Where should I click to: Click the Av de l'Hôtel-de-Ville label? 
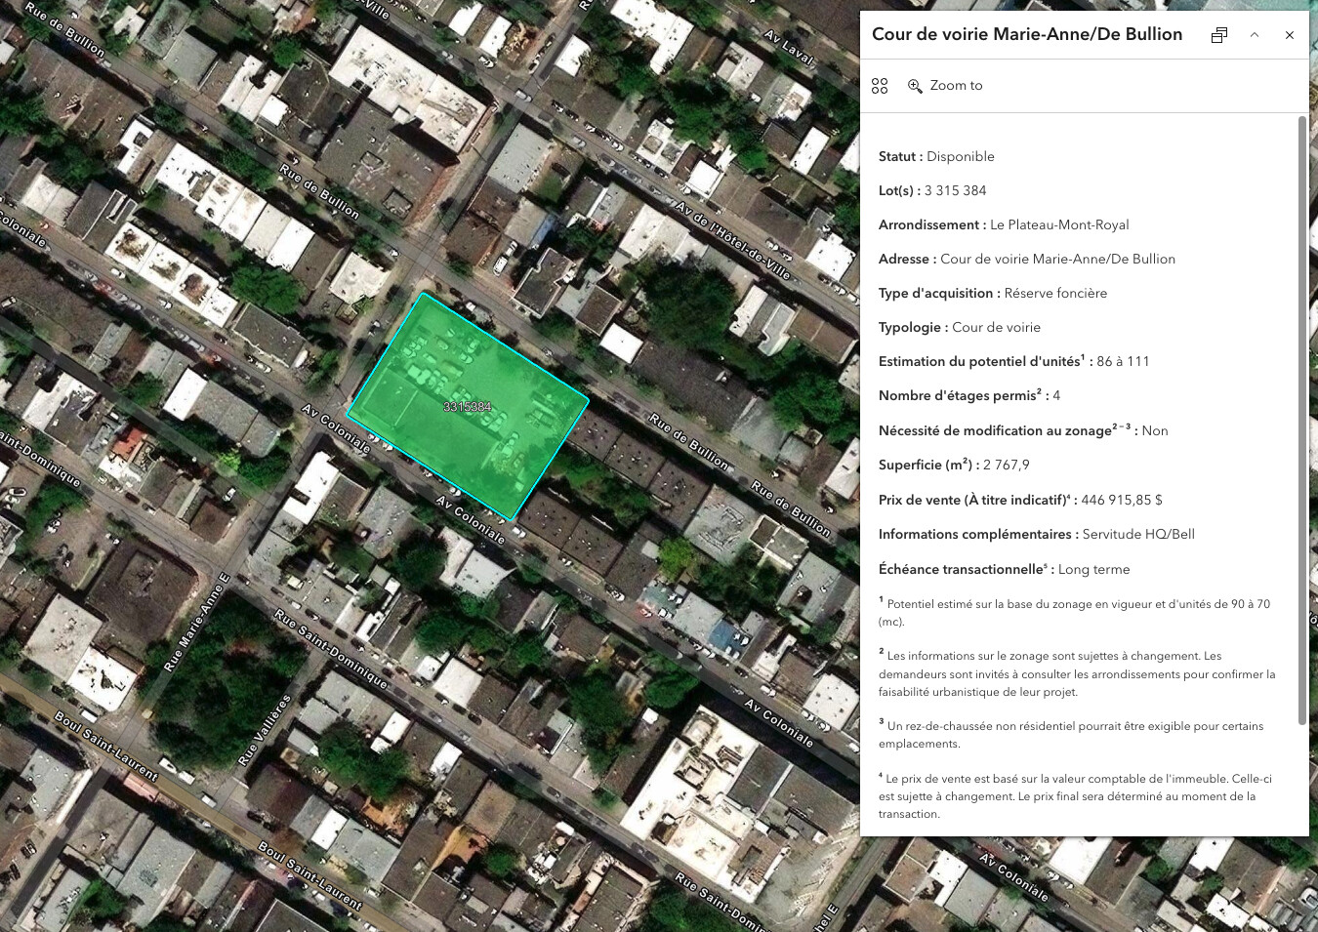point(733,240)
